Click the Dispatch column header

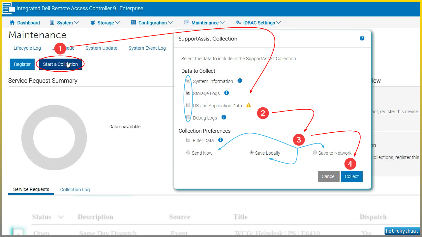(373, 217)
